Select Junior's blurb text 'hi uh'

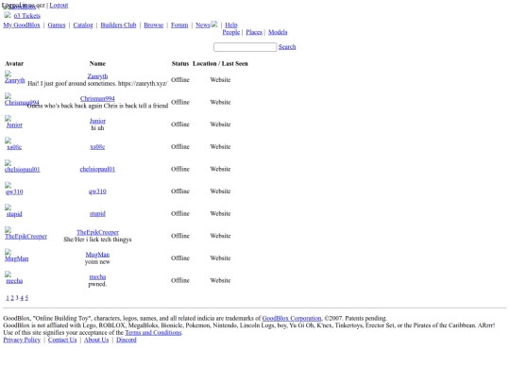point(97,128)
